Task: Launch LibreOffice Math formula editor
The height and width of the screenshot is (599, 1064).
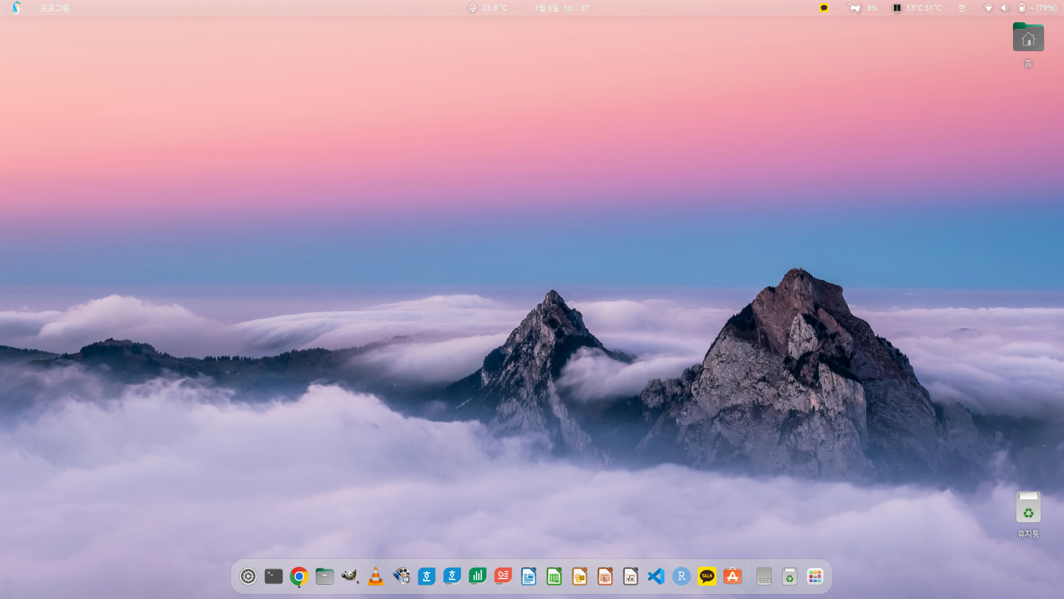Action: [x=630, y=577]
